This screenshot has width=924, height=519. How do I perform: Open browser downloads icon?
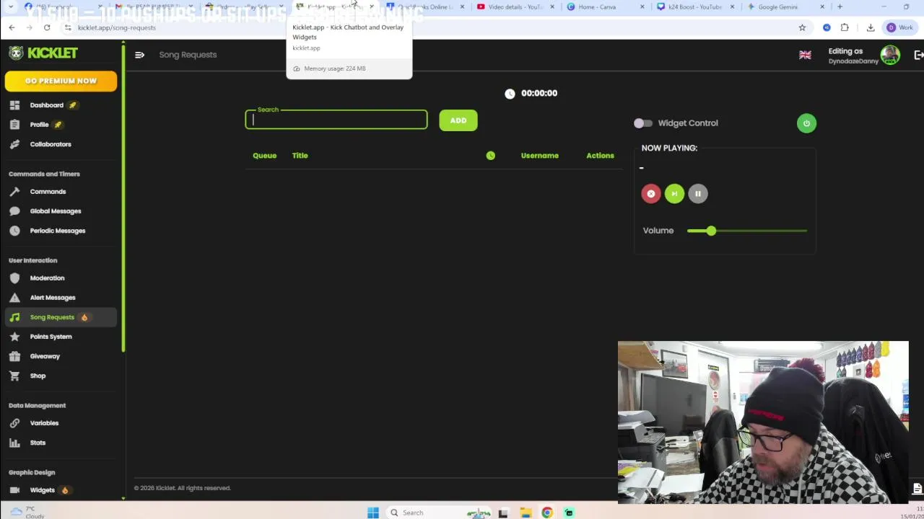(871, 27)
